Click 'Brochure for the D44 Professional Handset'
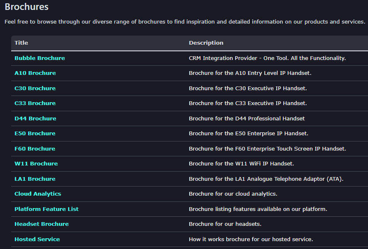The image size is (368, 249). pyautogui.click(x=247, y=118)
